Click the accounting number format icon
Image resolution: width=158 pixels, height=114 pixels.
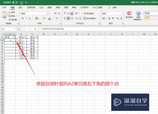coord(104,19)
